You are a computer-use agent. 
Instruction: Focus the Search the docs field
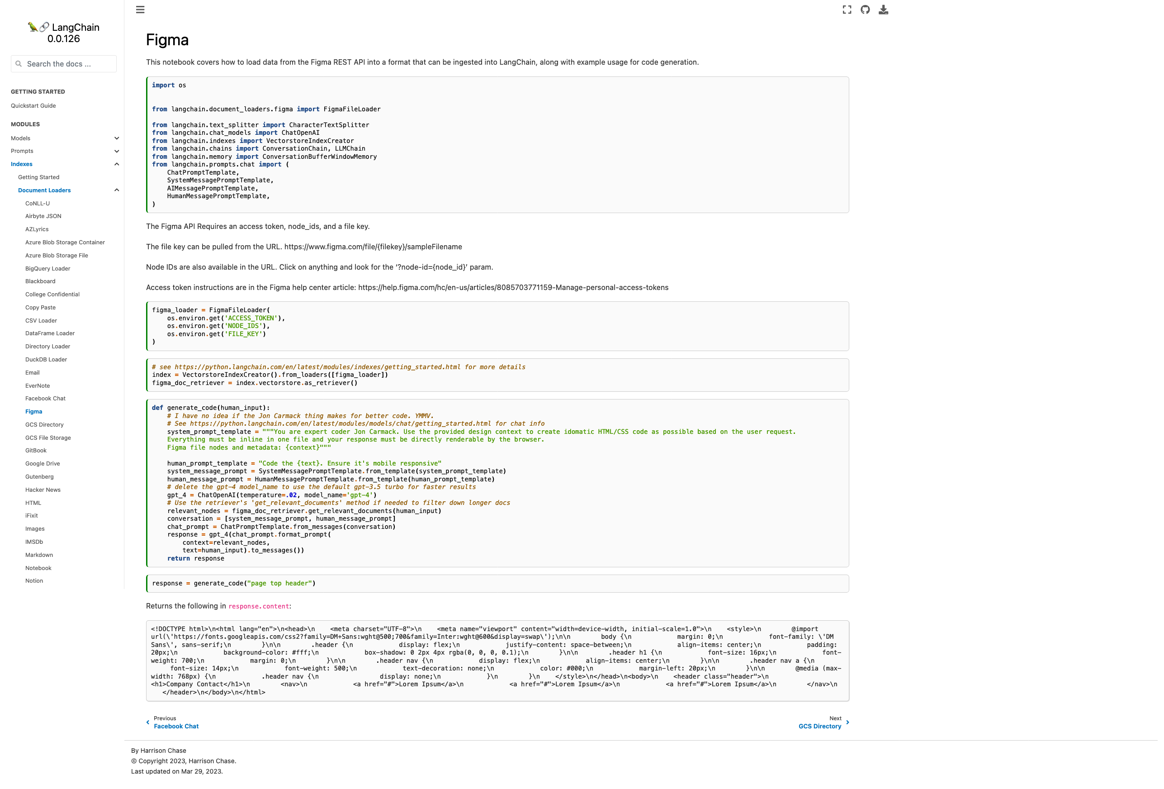click(x=64, y=64)
